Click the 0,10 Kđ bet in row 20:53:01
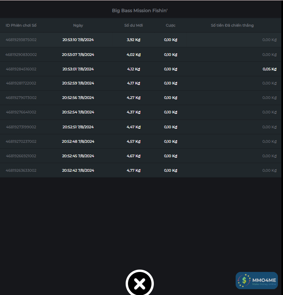This screenshot has width=283, height=295. (x=171, y=69)
